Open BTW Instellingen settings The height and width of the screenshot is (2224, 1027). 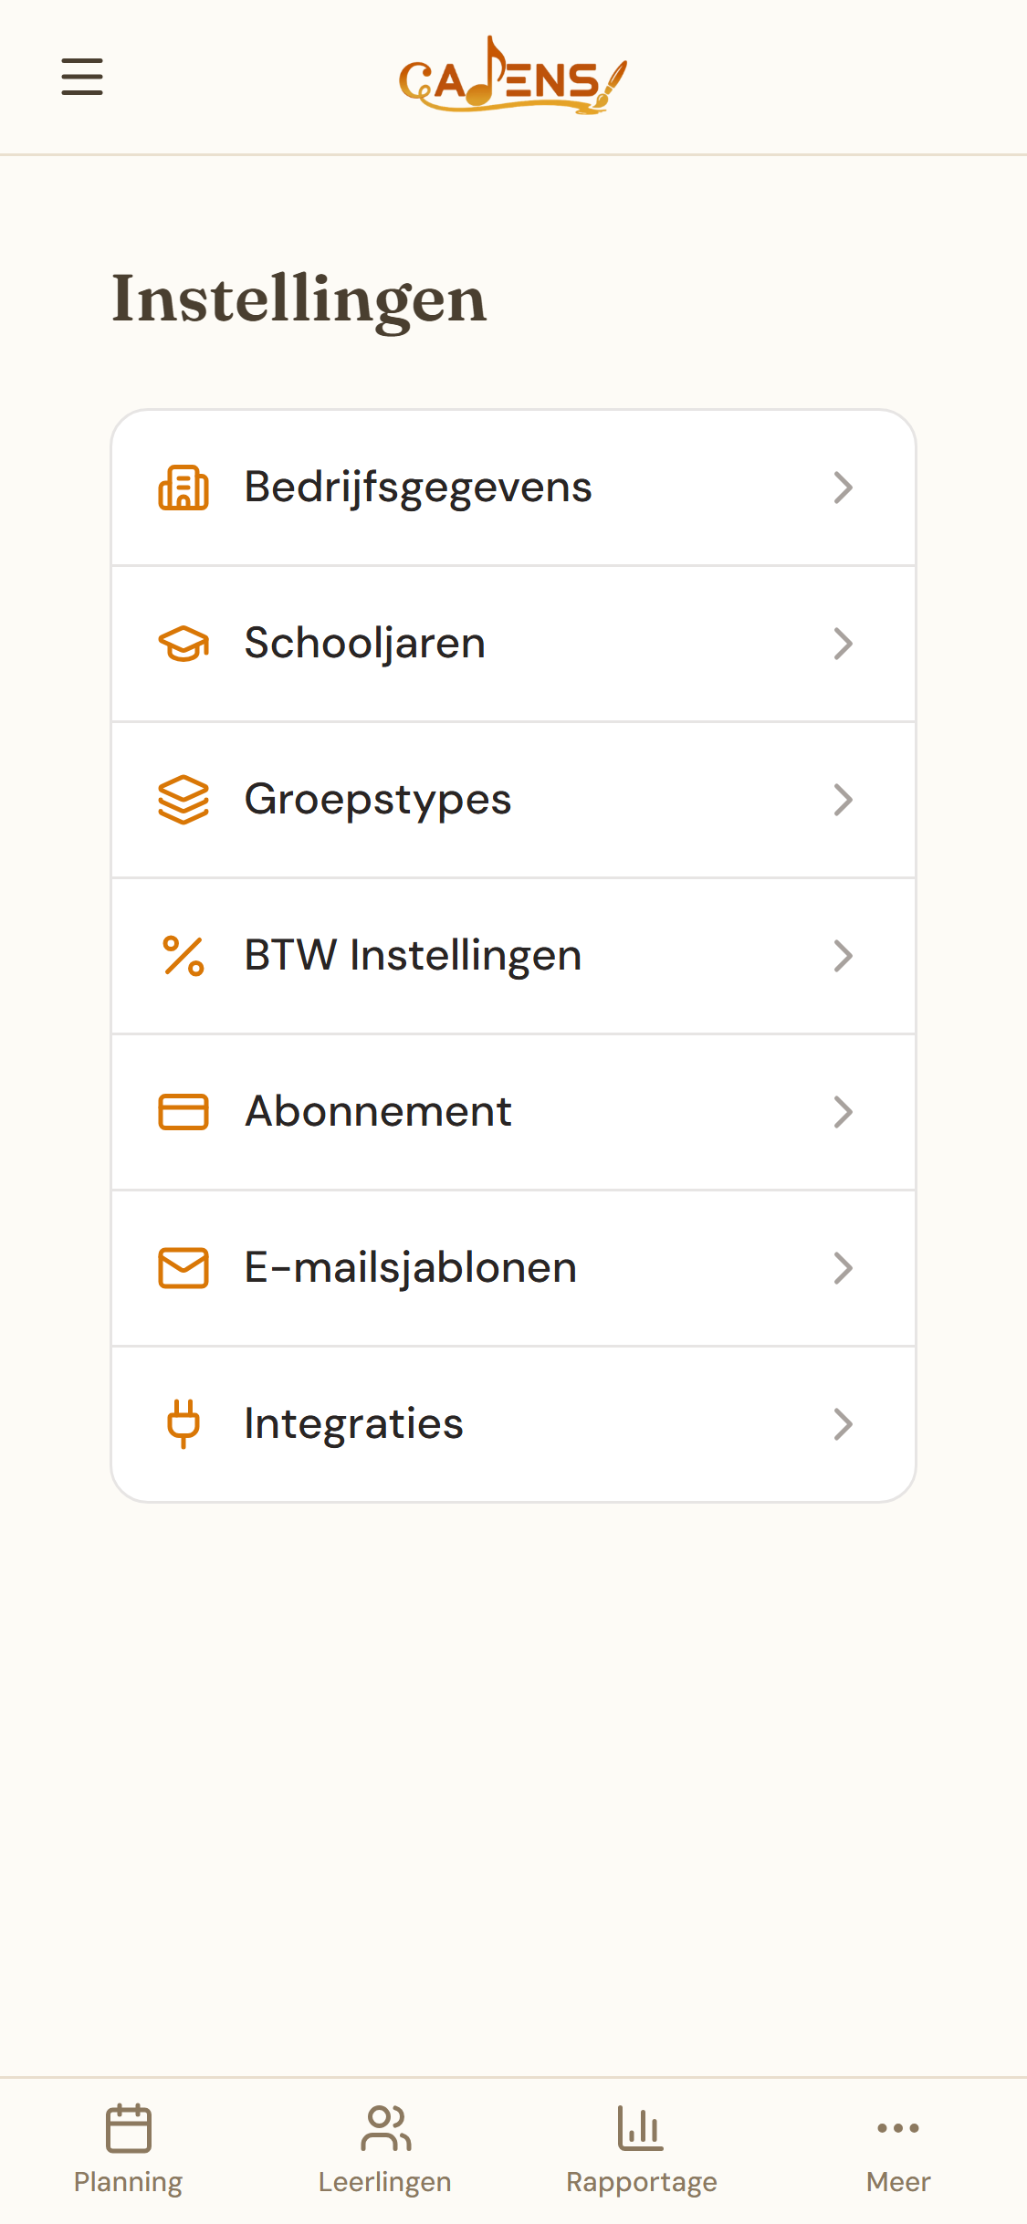point(513,956)
